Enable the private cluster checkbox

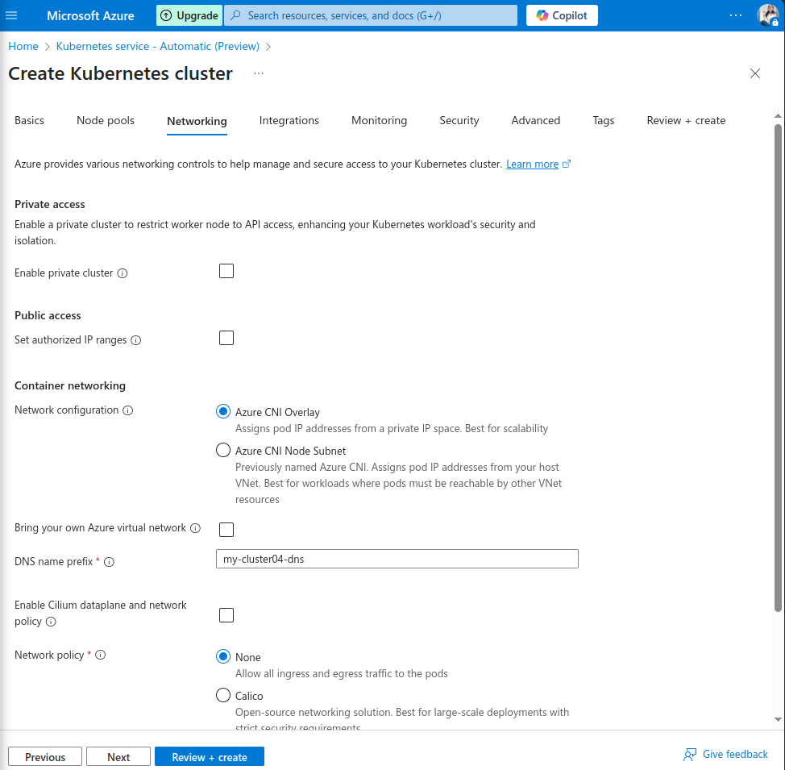click(x=226, y=271)
